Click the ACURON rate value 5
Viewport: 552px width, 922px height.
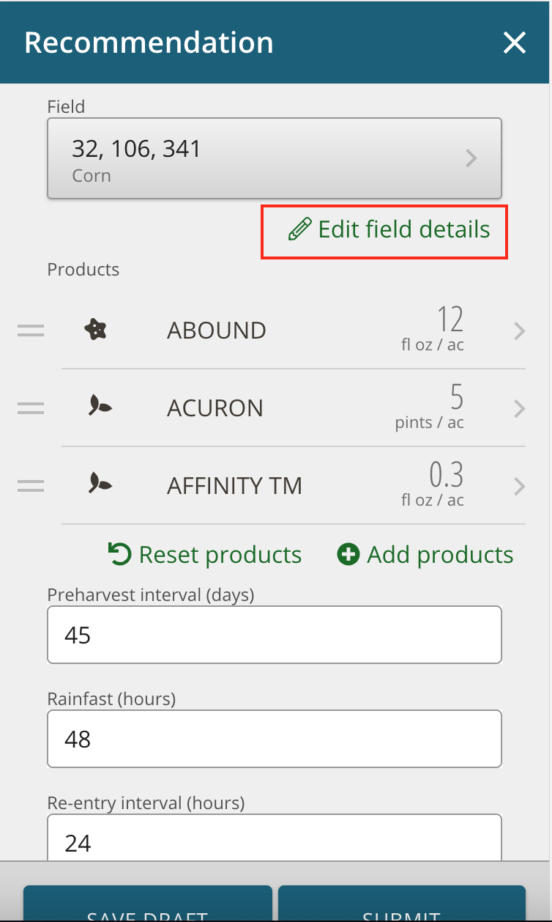pos(457,398)
